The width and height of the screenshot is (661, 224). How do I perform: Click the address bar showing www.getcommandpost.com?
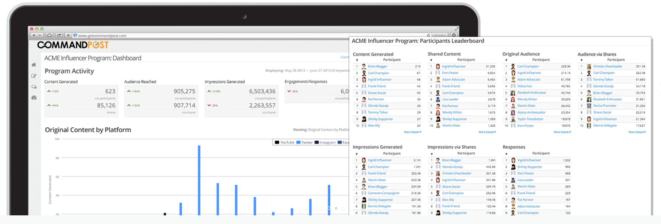point(249,35)
